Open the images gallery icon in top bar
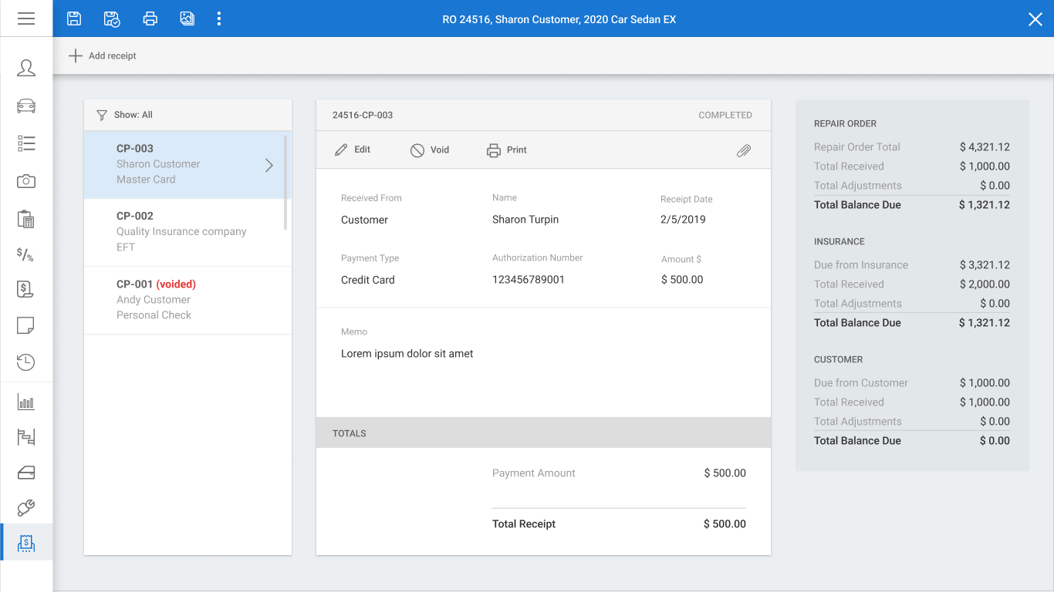Viewport: 1054px width, 592px height. tap(187, 18)
